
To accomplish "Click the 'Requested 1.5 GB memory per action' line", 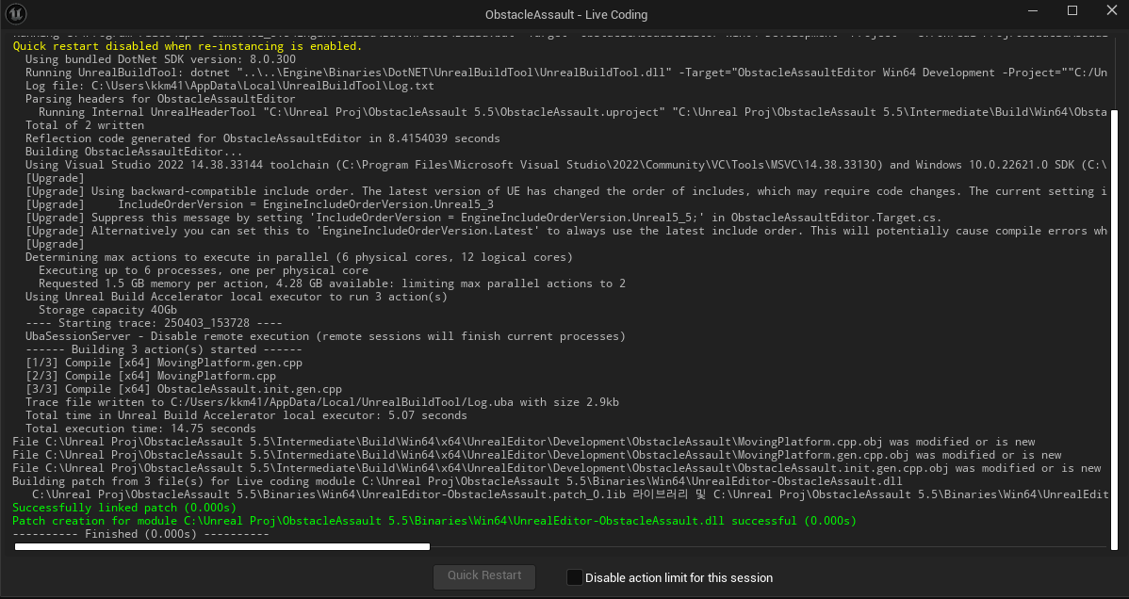I will tap(332, 283).
